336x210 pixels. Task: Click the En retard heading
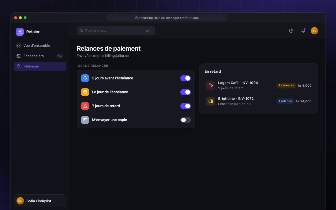coord(213,71)
